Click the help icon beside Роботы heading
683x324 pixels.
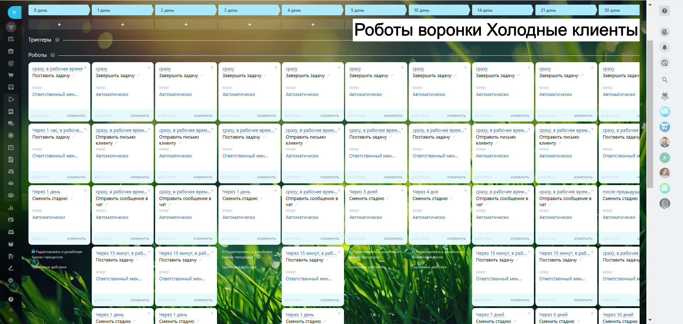[53, 55]
